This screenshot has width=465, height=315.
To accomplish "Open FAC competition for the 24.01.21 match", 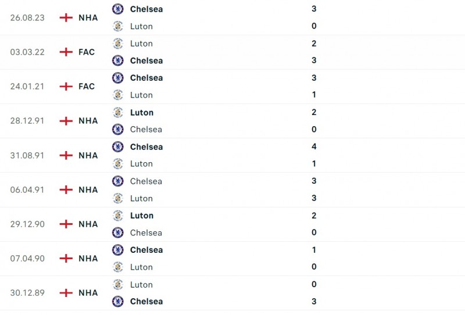I will pos(87,86).
